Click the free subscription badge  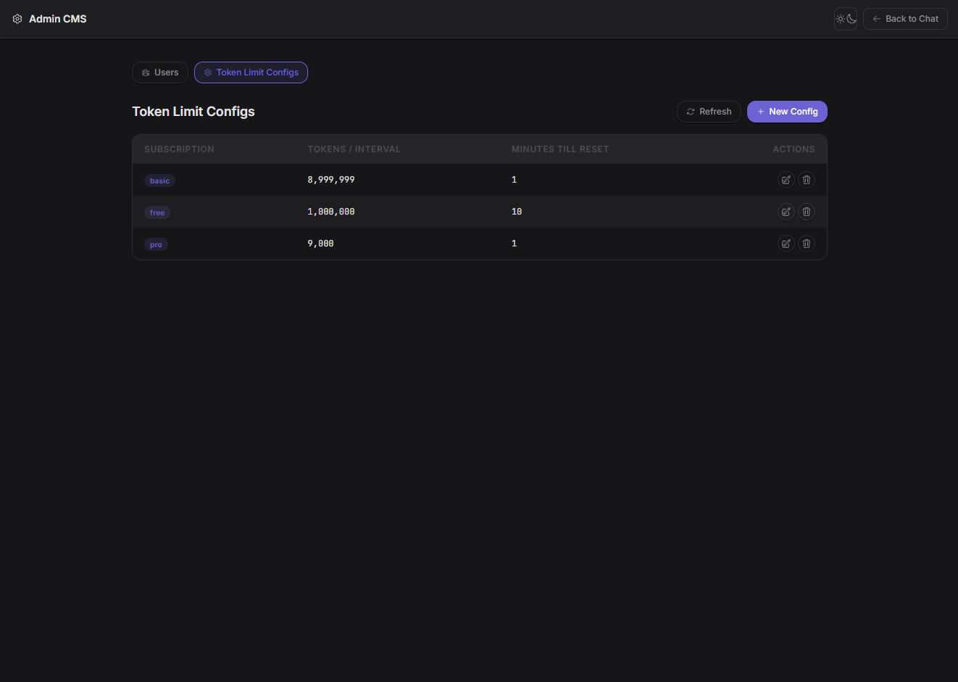(x=157, y=212)
